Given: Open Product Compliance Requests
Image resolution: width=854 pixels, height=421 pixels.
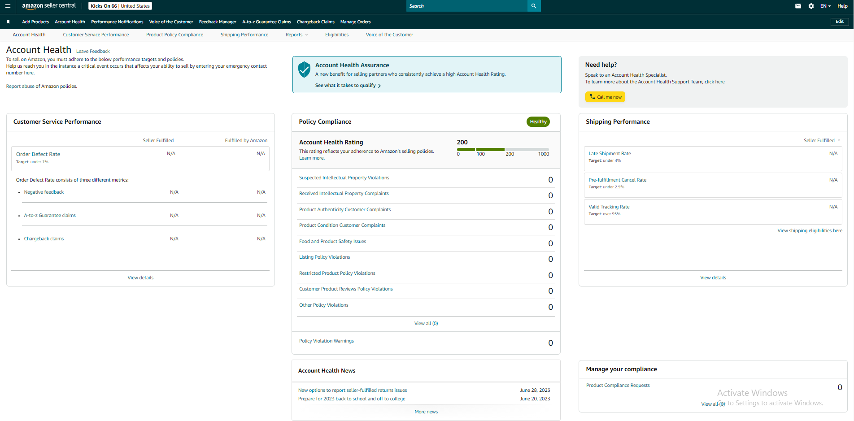Looking at the screenshot, I should [618, 385].
